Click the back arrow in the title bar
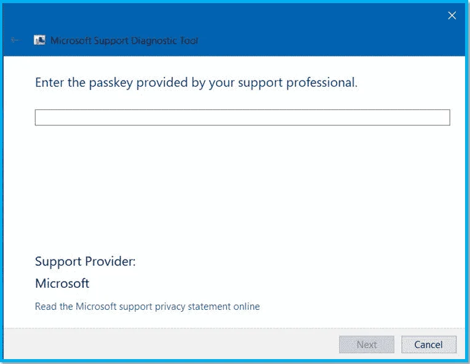The image size is (470, 364). pos(15,40)
